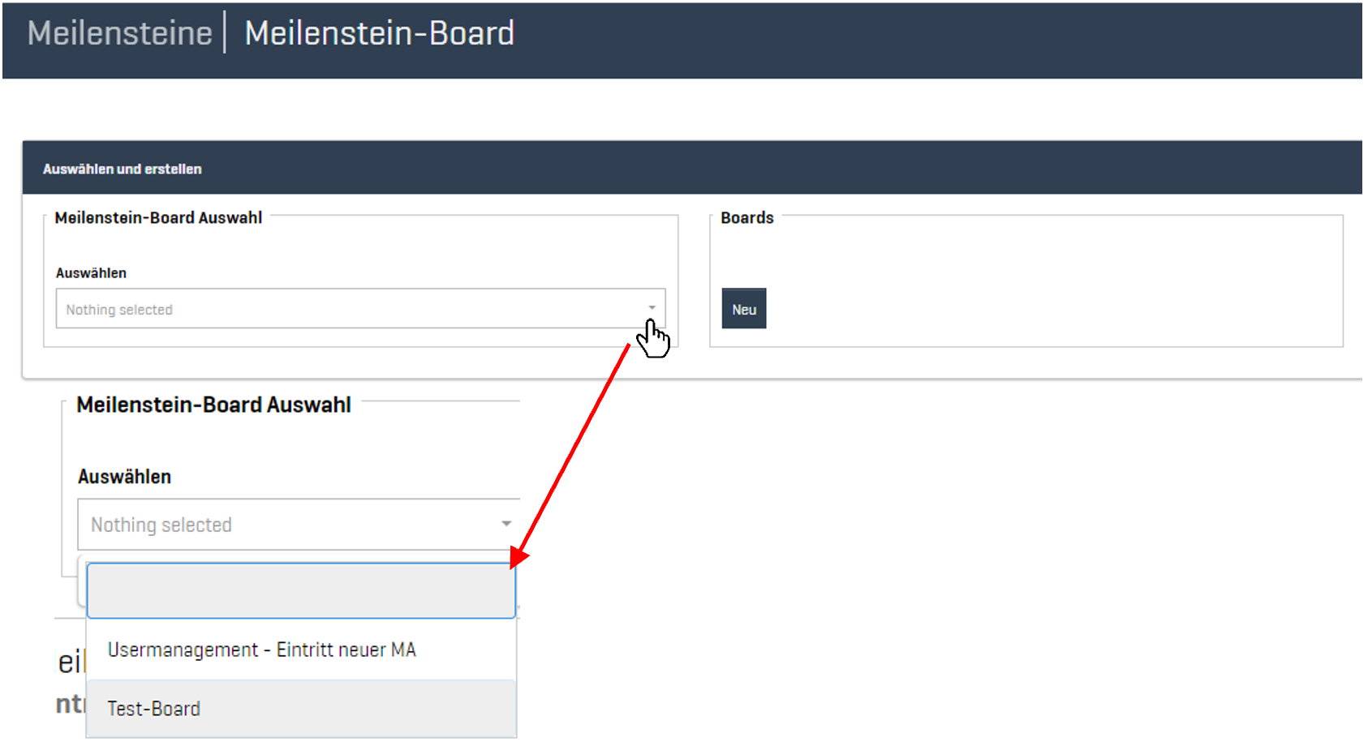
Task: Click the hand pointer cursor graphic
Action: 653,338
